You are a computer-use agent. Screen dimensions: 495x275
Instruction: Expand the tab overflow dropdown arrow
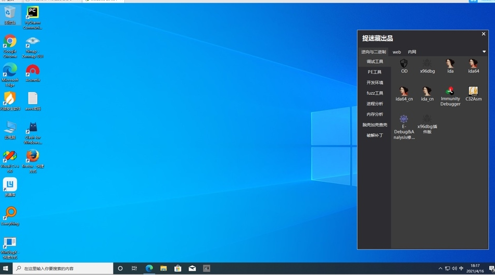click(x=484, y=52)
